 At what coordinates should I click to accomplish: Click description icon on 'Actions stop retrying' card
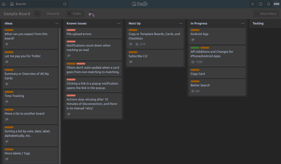click(69, 114)
